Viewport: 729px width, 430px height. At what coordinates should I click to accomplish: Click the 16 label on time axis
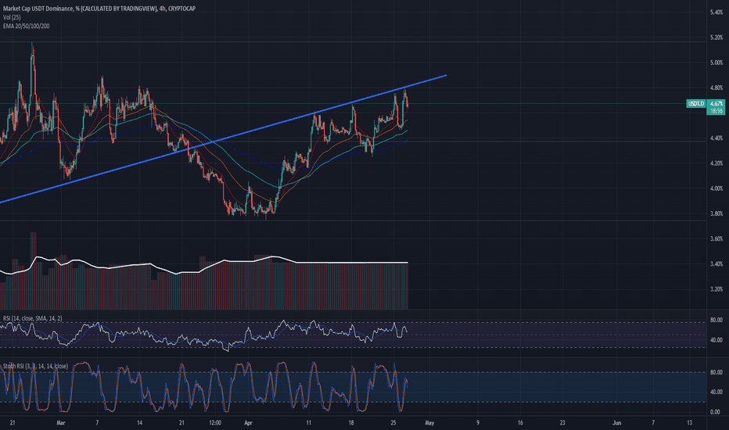point(520,423)
